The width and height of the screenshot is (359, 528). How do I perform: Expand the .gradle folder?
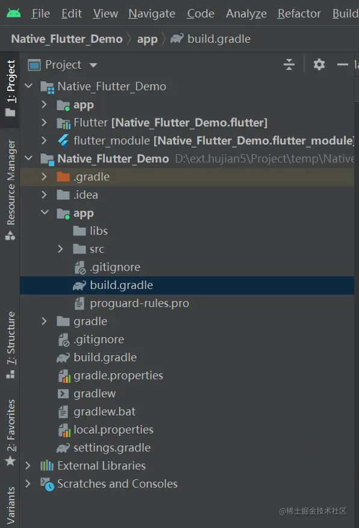(x=44, y=176)
